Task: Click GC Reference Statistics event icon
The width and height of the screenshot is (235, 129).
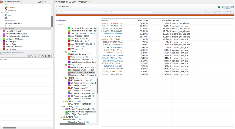Action: (x=69, y=104)
